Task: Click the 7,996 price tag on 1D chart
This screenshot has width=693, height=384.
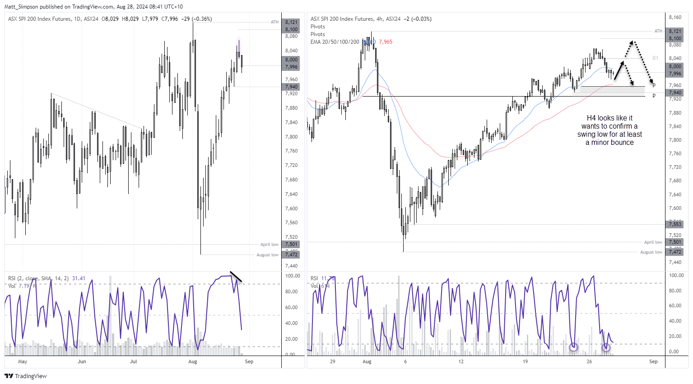Action: coord(291,67)
